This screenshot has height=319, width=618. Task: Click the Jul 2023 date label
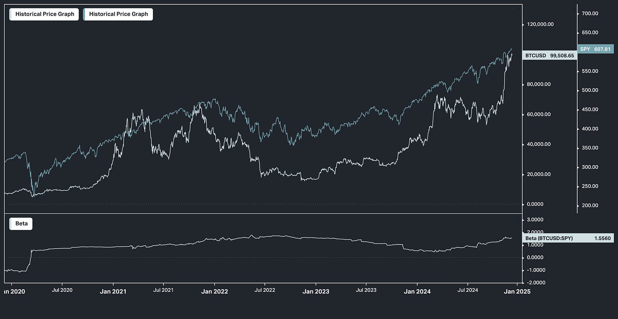pos(366,290)
